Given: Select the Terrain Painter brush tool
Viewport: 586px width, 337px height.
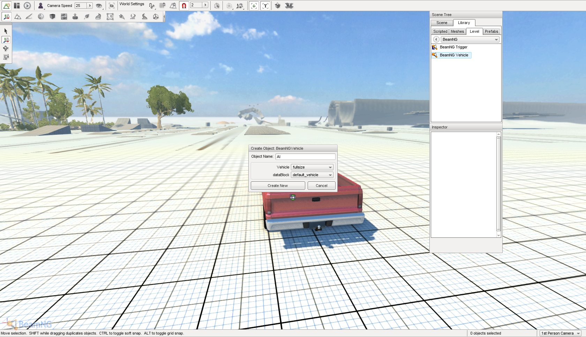Looking at the screenshot, I should pos(29,16).
